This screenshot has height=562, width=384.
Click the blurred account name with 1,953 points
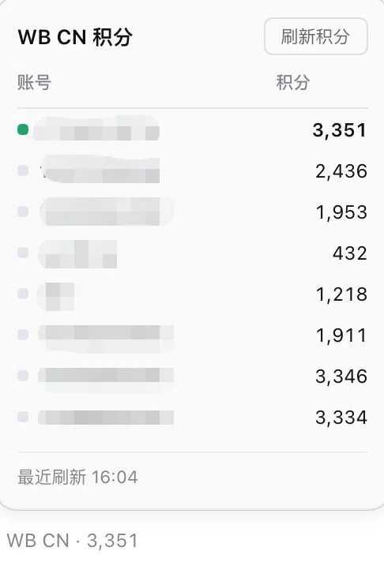point(106,212)
